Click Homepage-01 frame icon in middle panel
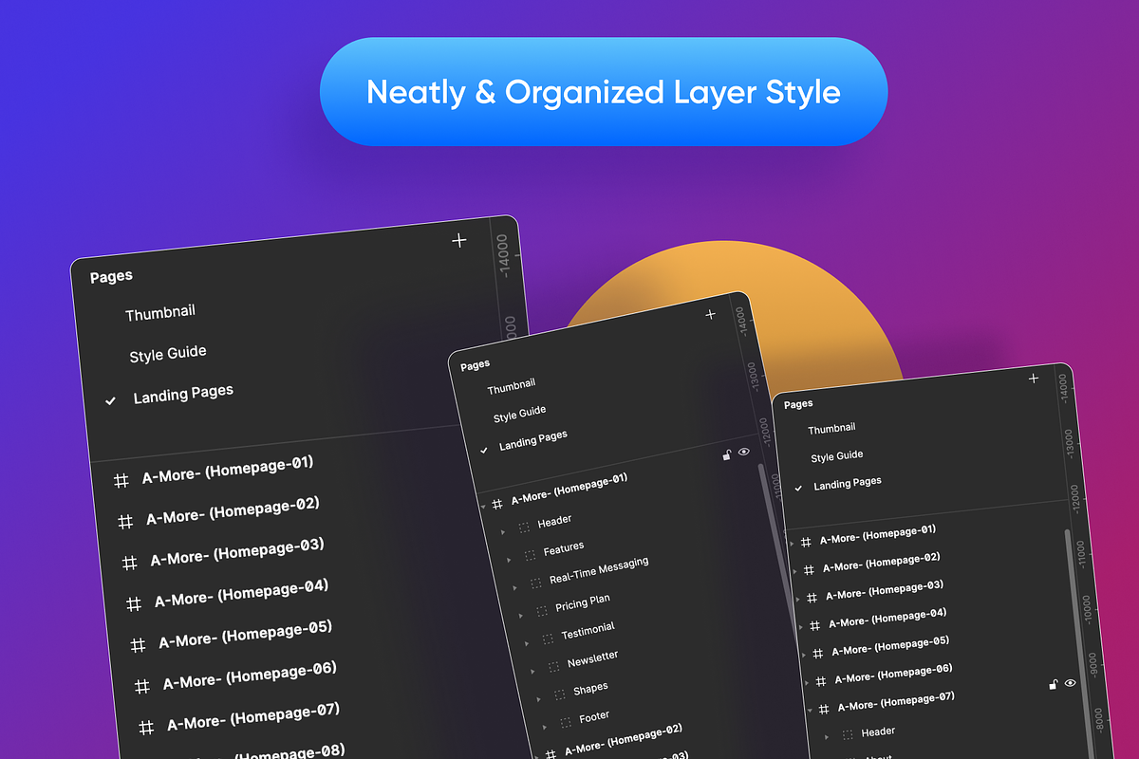 (x=497, y=504)
